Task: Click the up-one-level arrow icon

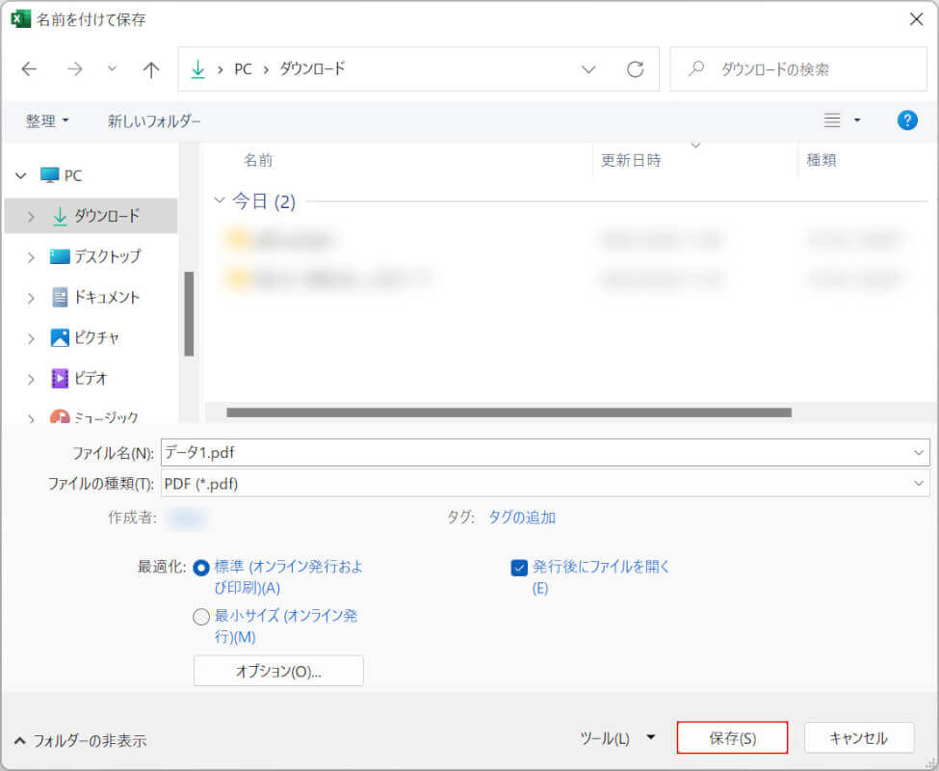Action: click(151, 69)
